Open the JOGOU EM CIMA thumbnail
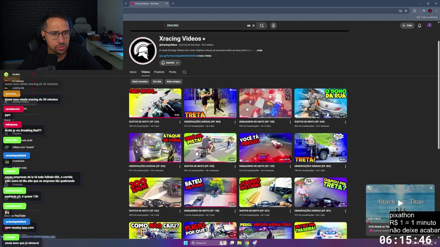This screenshot has width=440, height=247. [x=265, y=192]
